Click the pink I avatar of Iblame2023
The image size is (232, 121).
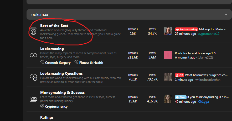click(168, 55)
